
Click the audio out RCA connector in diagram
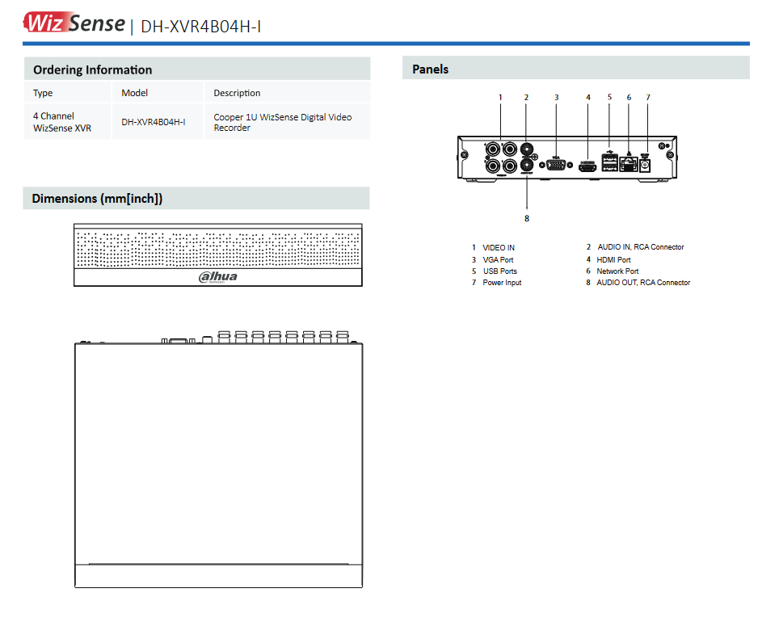[x=526, y=166]
